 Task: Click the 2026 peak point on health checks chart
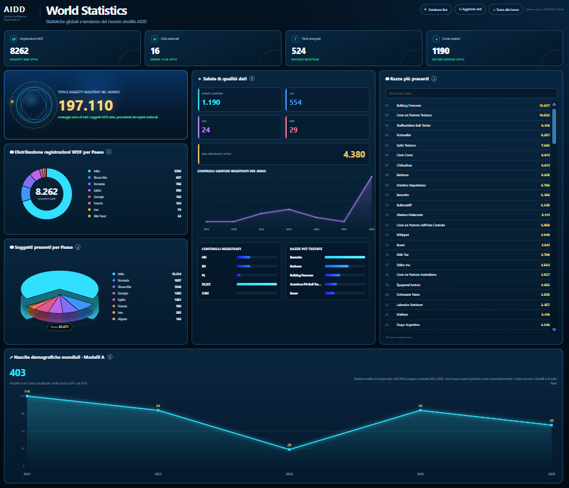pyautogui.click(x=372, y=177)
